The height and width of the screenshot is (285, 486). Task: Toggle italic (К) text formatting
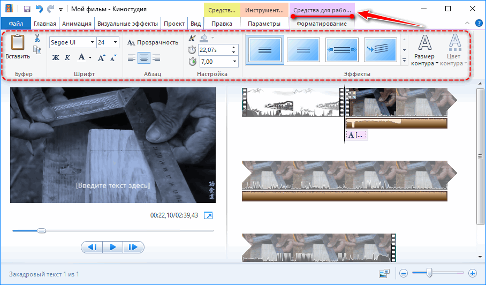(x=67, y=58)
